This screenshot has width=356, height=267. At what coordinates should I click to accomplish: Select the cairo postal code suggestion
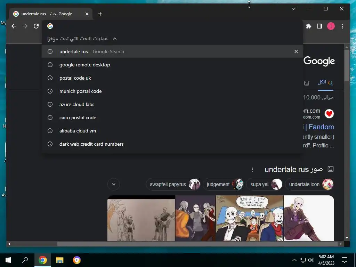click(172, 118)
